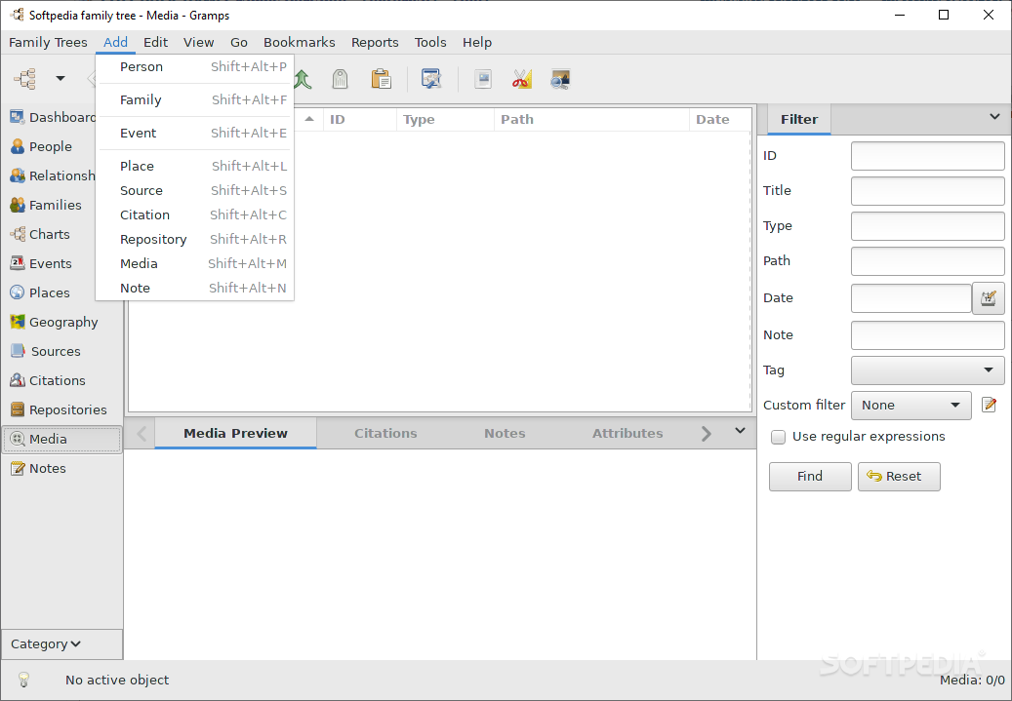Viewport: 1012px width, 701px height.
Task: Open the Relationships view in sidebar
Action: click(53, 175)
